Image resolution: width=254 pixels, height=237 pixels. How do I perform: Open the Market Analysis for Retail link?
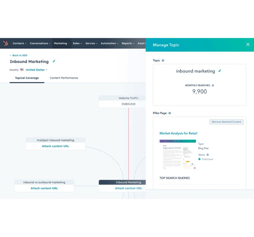178,133
